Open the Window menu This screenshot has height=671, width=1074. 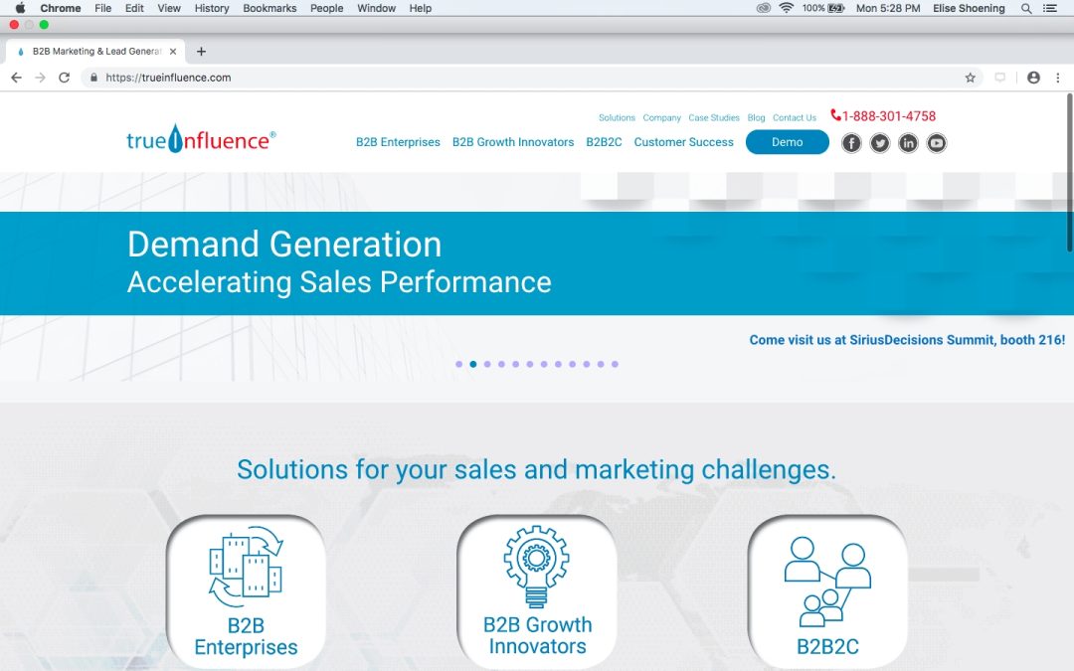(376, 8)
